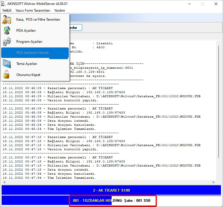Screen dimensions: 223x207
Task: Open Yazıcı Form Tasarımları menu
Action: pos(33,10)
